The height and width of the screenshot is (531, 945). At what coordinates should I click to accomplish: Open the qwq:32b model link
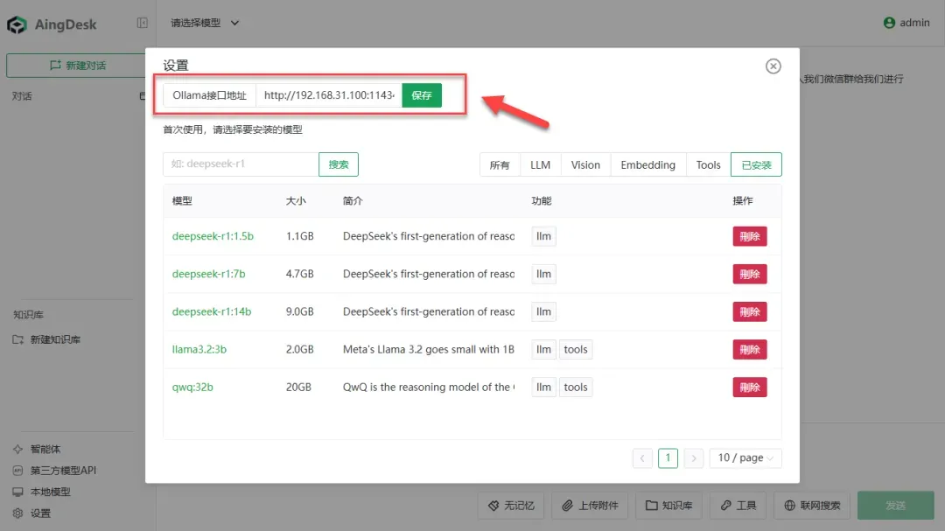[x=192, y=387]
